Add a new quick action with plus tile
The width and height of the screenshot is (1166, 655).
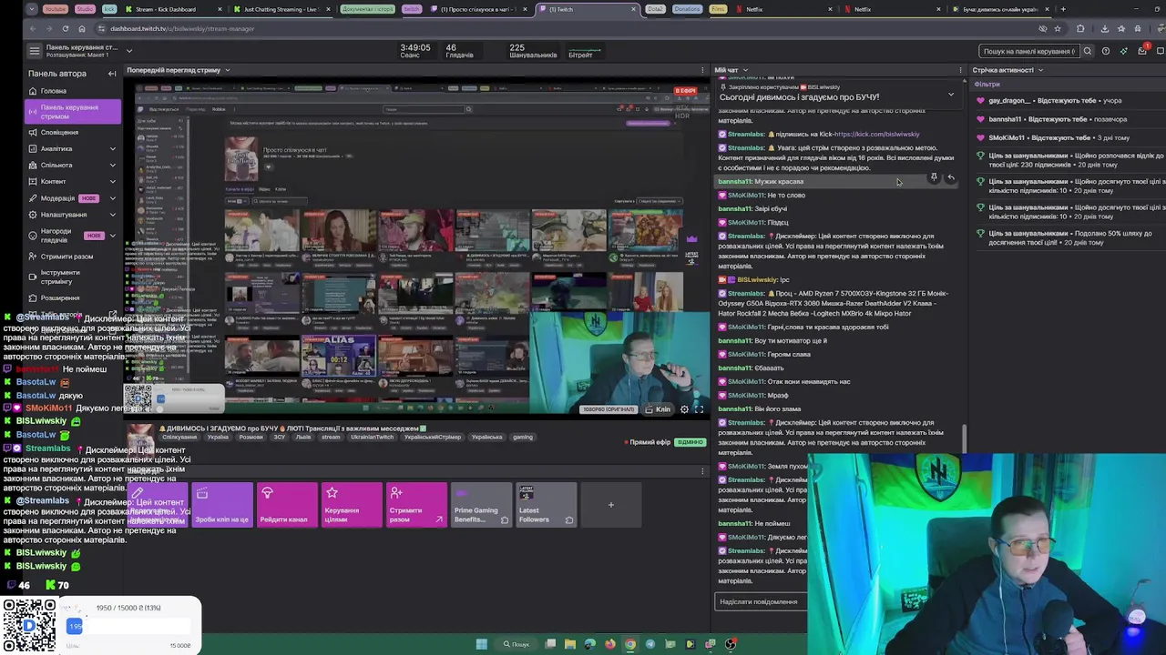[x=611, y=505]
